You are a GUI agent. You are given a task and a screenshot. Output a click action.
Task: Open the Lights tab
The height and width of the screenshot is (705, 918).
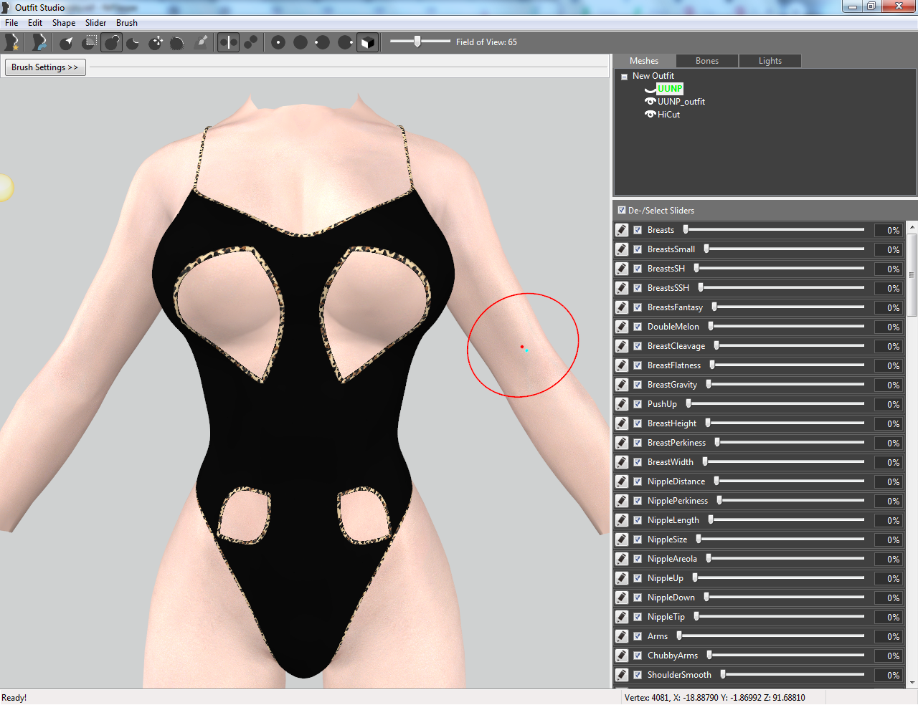tap(770, 61)
